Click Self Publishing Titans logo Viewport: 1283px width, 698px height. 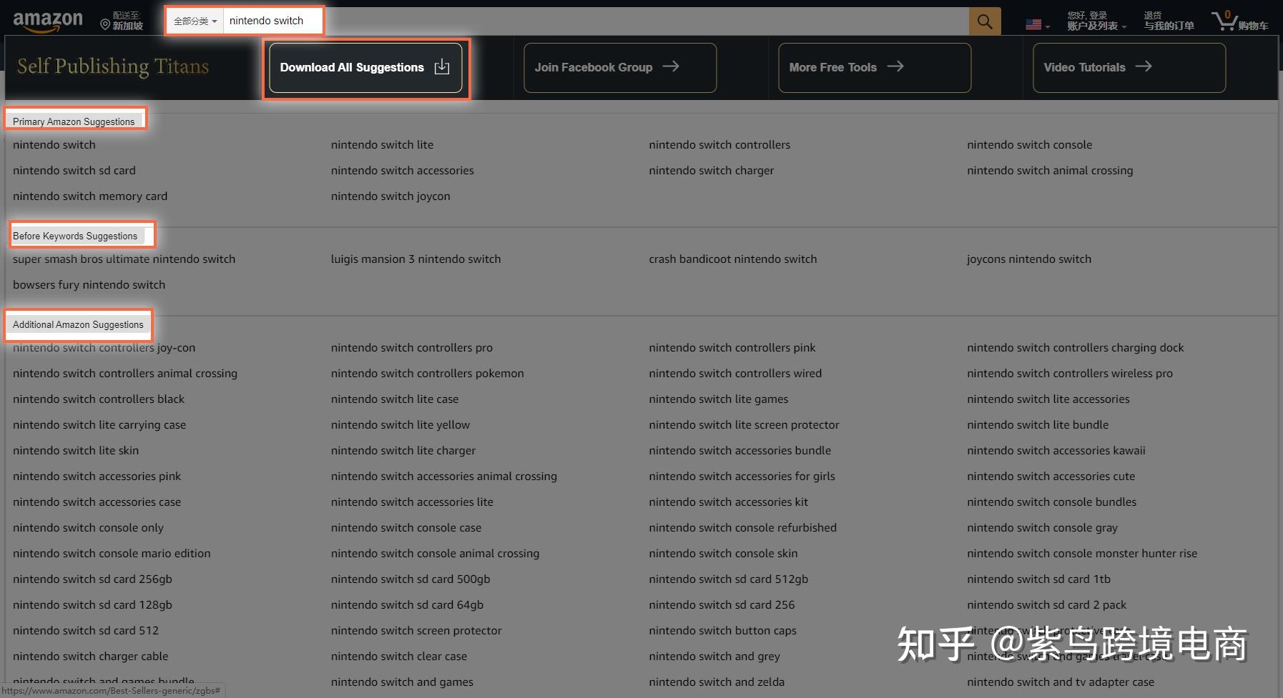pos(113,66)
